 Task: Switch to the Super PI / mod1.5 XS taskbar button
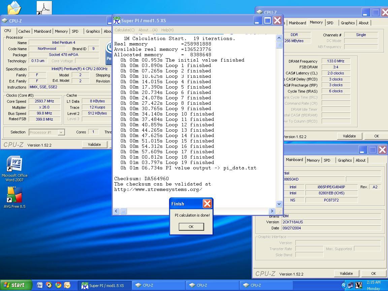pos(104,285)
